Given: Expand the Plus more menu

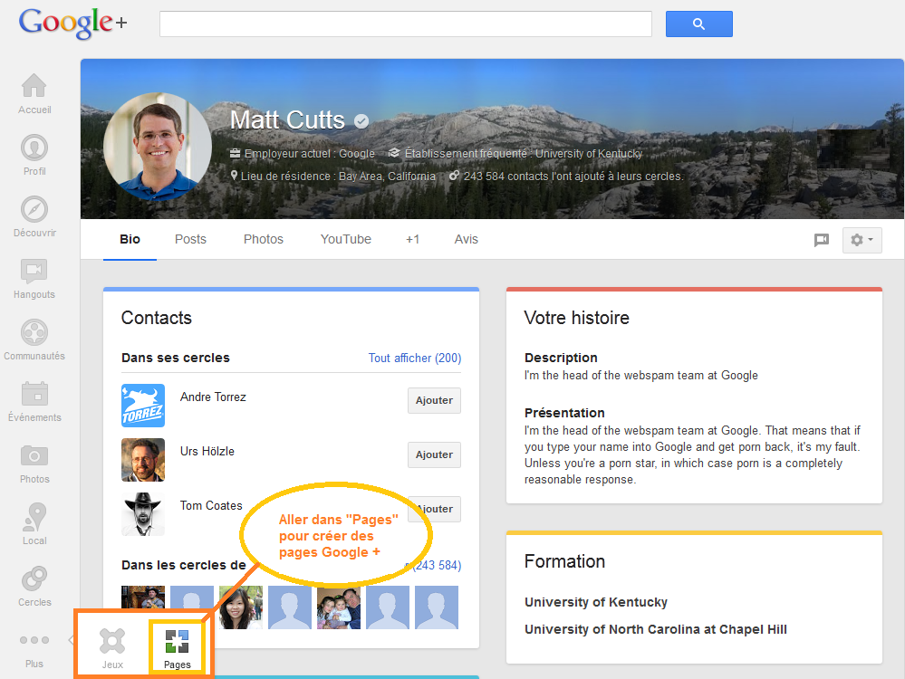Looking at the screenshot, I should click(34, 641).
